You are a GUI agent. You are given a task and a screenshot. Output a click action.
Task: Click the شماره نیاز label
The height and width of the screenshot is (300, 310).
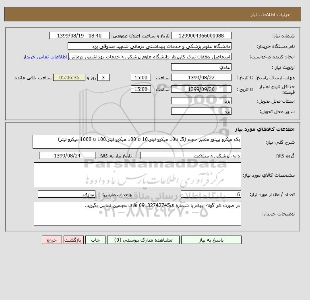283,36
